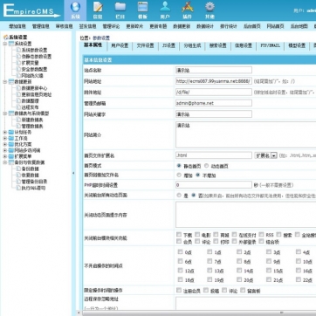Click the PHP timeout input showing 0

pyautogui.click(x=214, y=185)
